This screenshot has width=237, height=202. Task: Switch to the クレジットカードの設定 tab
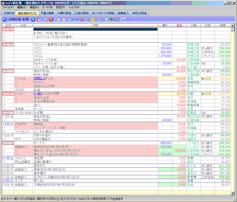(x=103, y=13)
